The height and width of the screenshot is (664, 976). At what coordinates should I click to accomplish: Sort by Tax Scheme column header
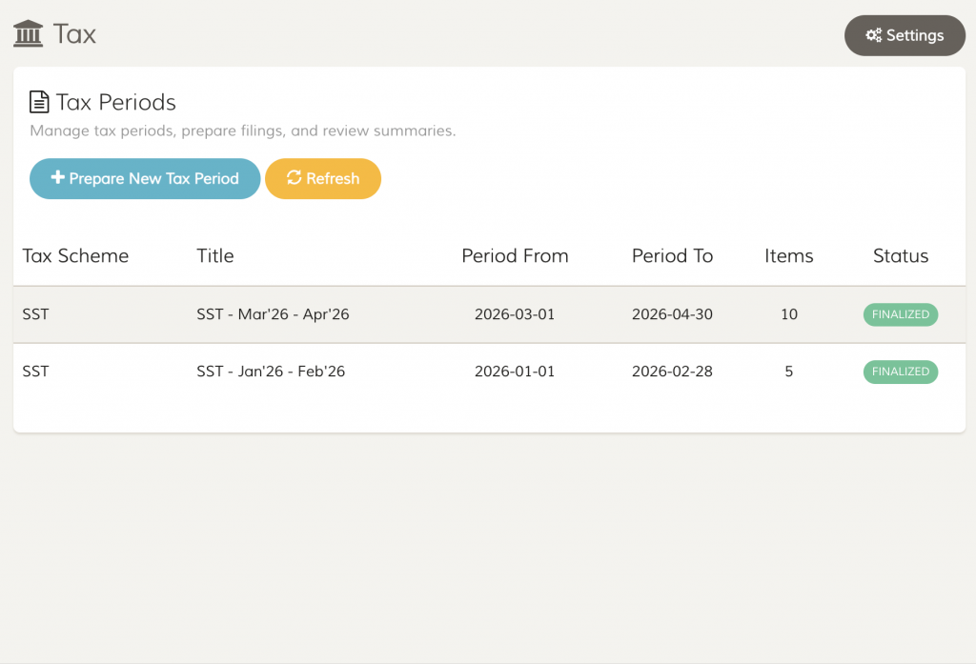click(75, 255)
